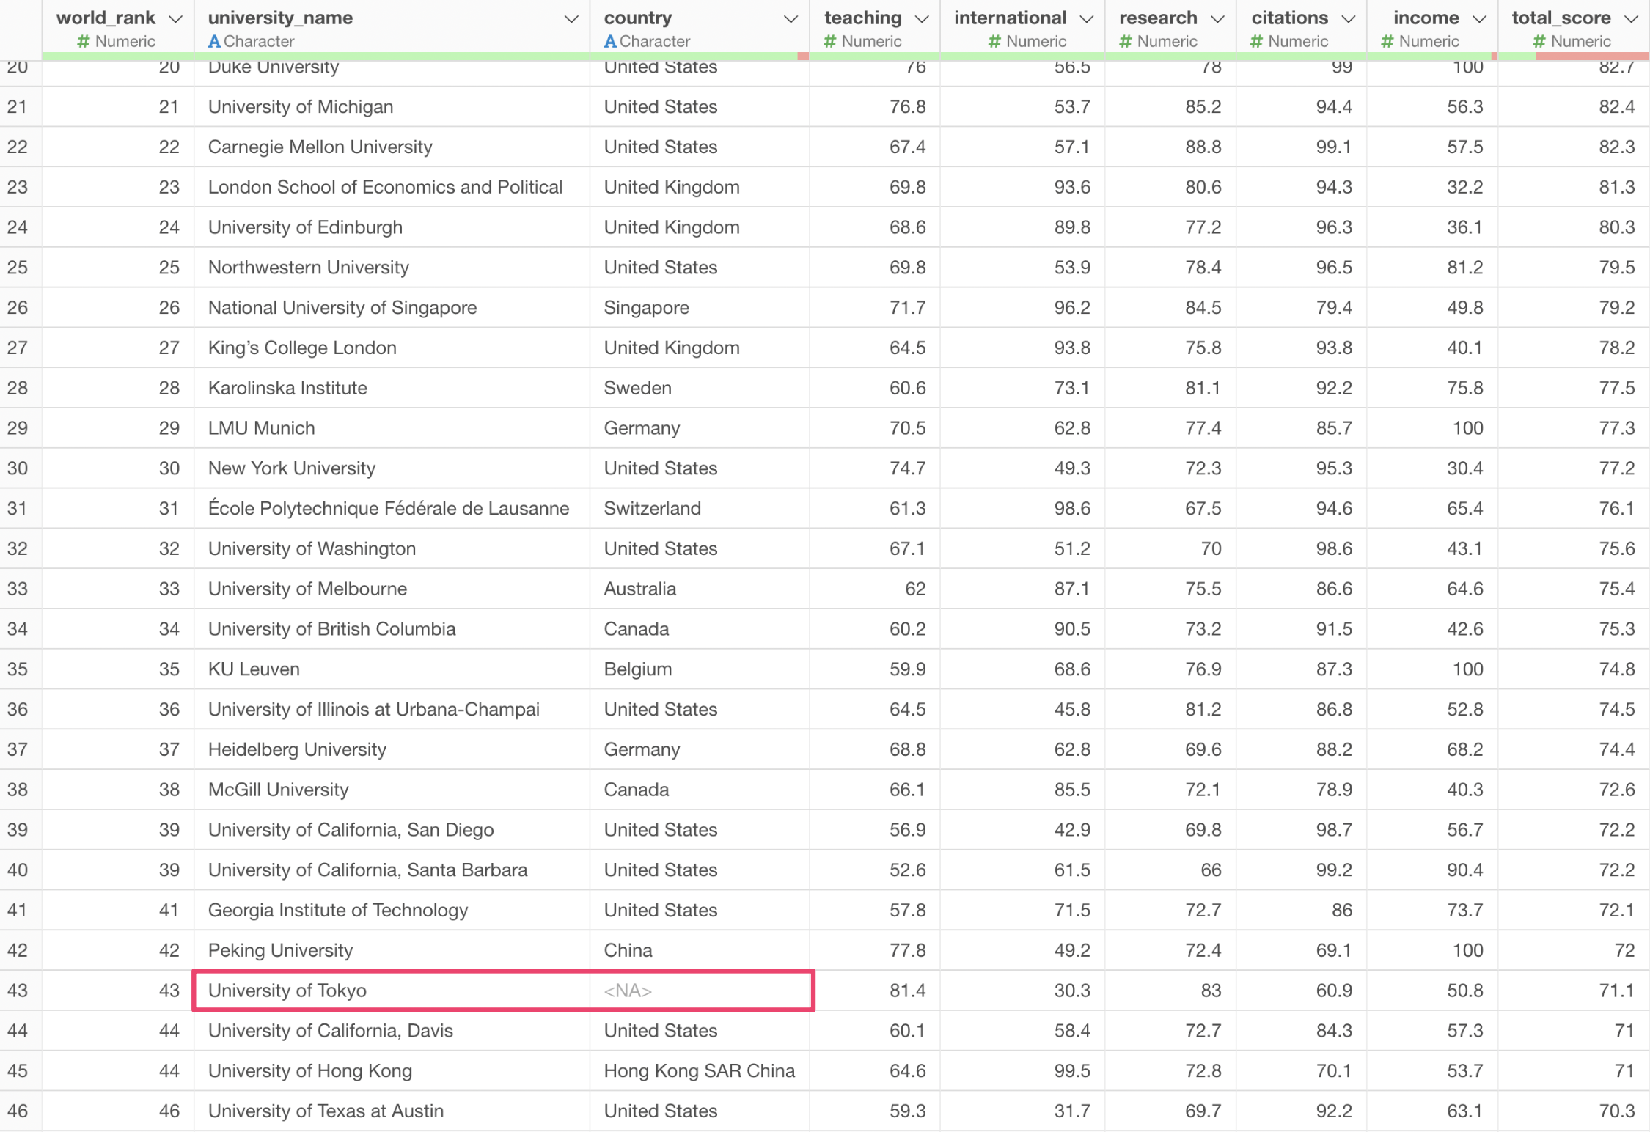Screen dimensions: 1650x1132
Task: Select the Carnegie Mellon University cell
Action: [x=392, y=147]
